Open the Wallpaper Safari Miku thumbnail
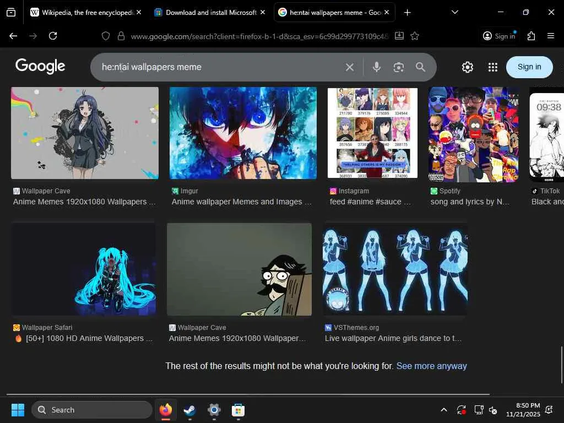Viewport: 564px width, 423px height. 84,269
